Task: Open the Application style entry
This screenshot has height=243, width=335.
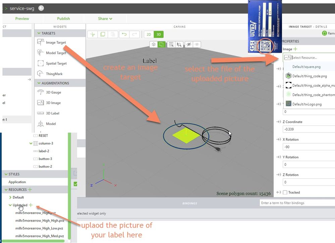Action: (17, 182)
